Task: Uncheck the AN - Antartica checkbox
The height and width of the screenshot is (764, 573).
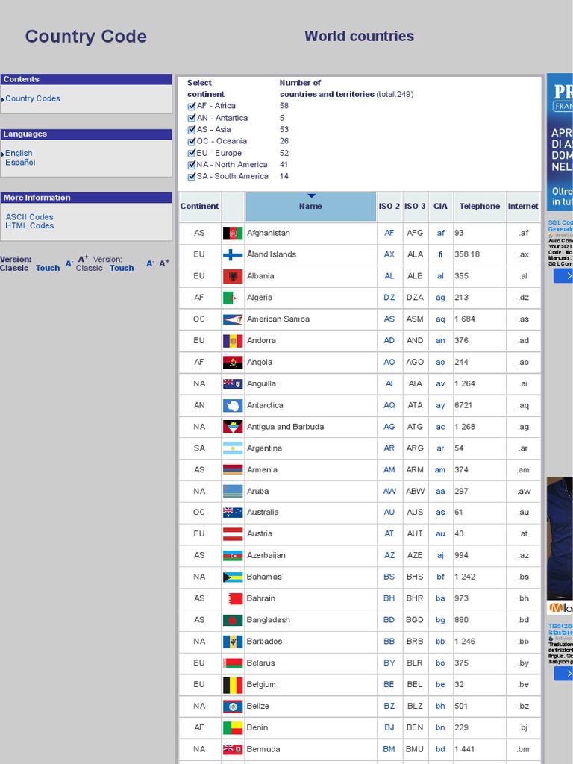Action: (192, 118)
